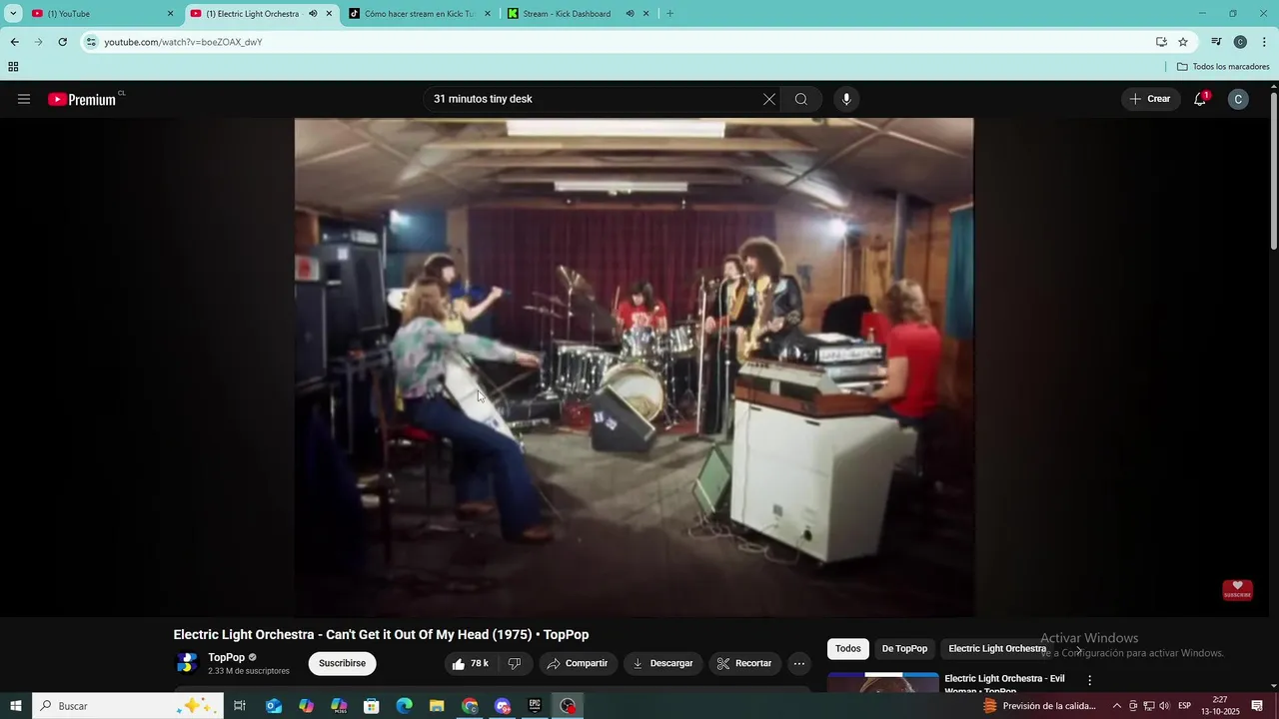Screen dimensions: 1279x719
Task: Open the TopPop channel name link
Action: point(226,657)
